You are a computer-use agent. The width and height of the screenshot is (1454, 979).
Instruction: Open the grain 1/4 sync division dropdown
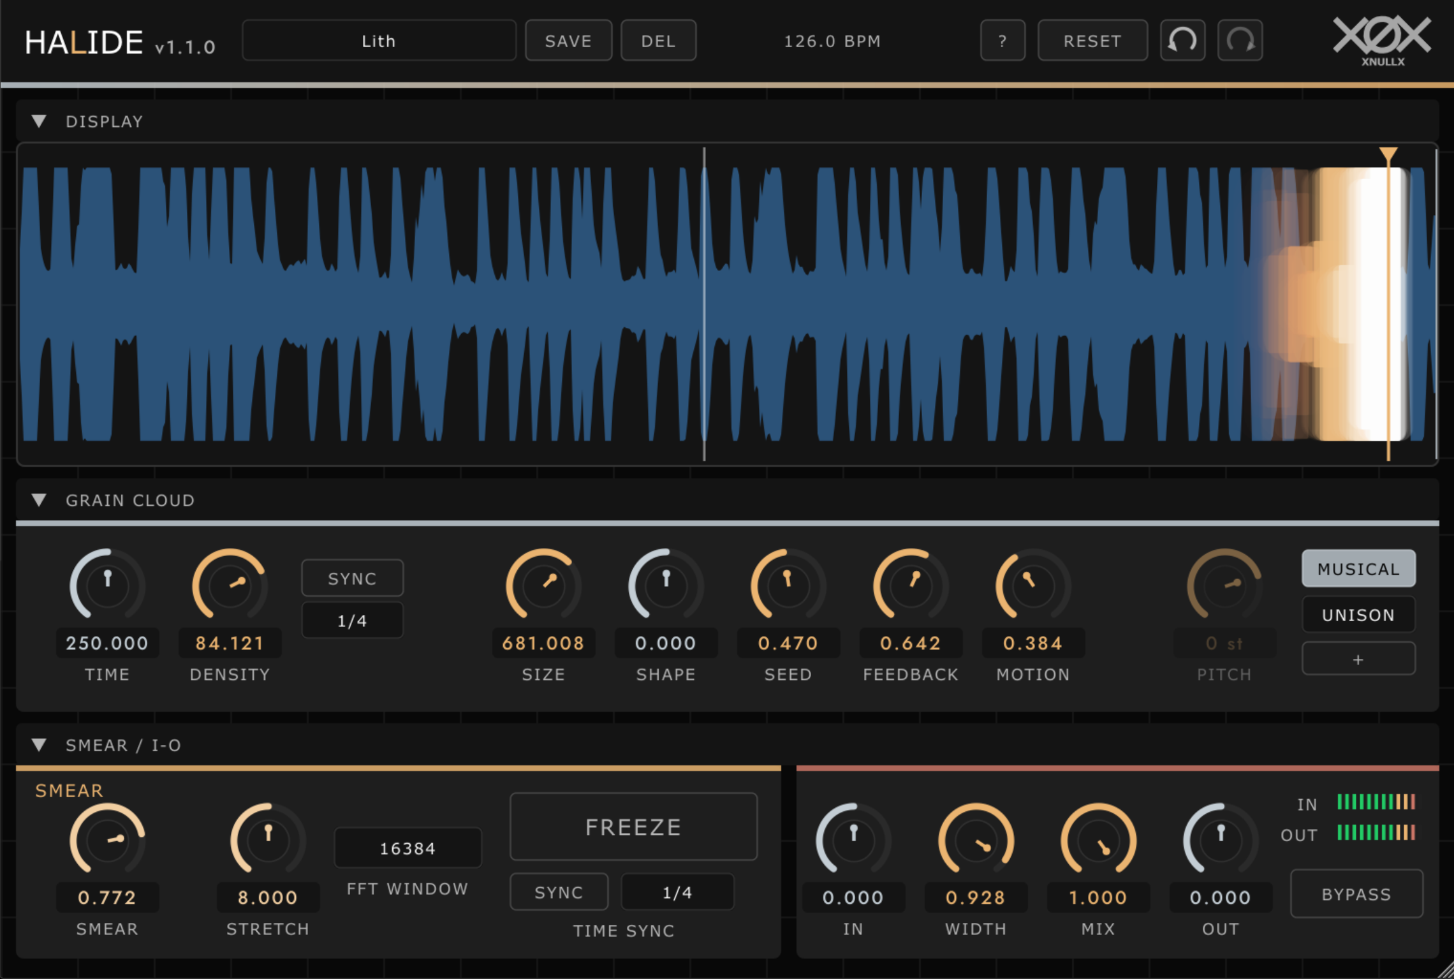point(352,621)
